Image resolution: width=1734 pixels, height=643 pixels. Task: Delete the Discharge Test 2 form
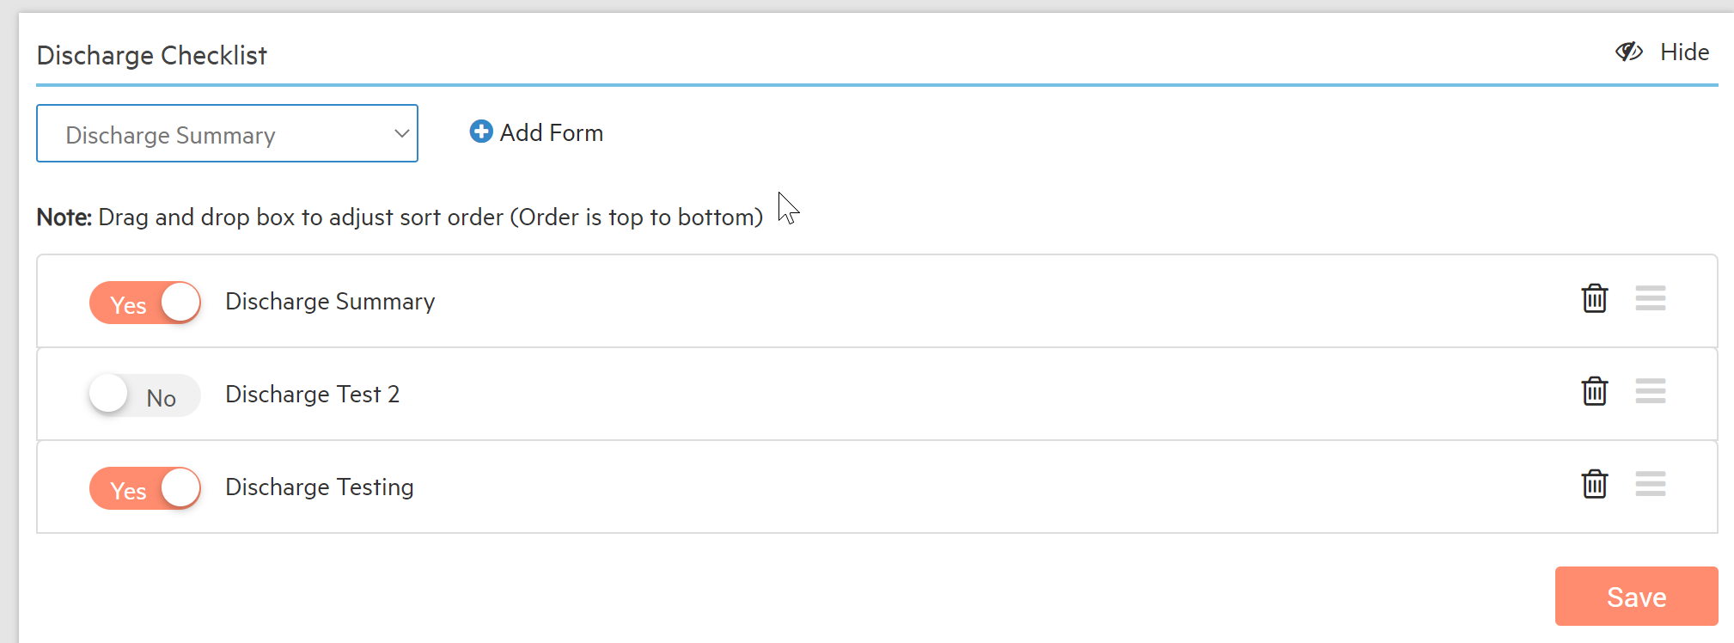click(x=1595, y=391)
